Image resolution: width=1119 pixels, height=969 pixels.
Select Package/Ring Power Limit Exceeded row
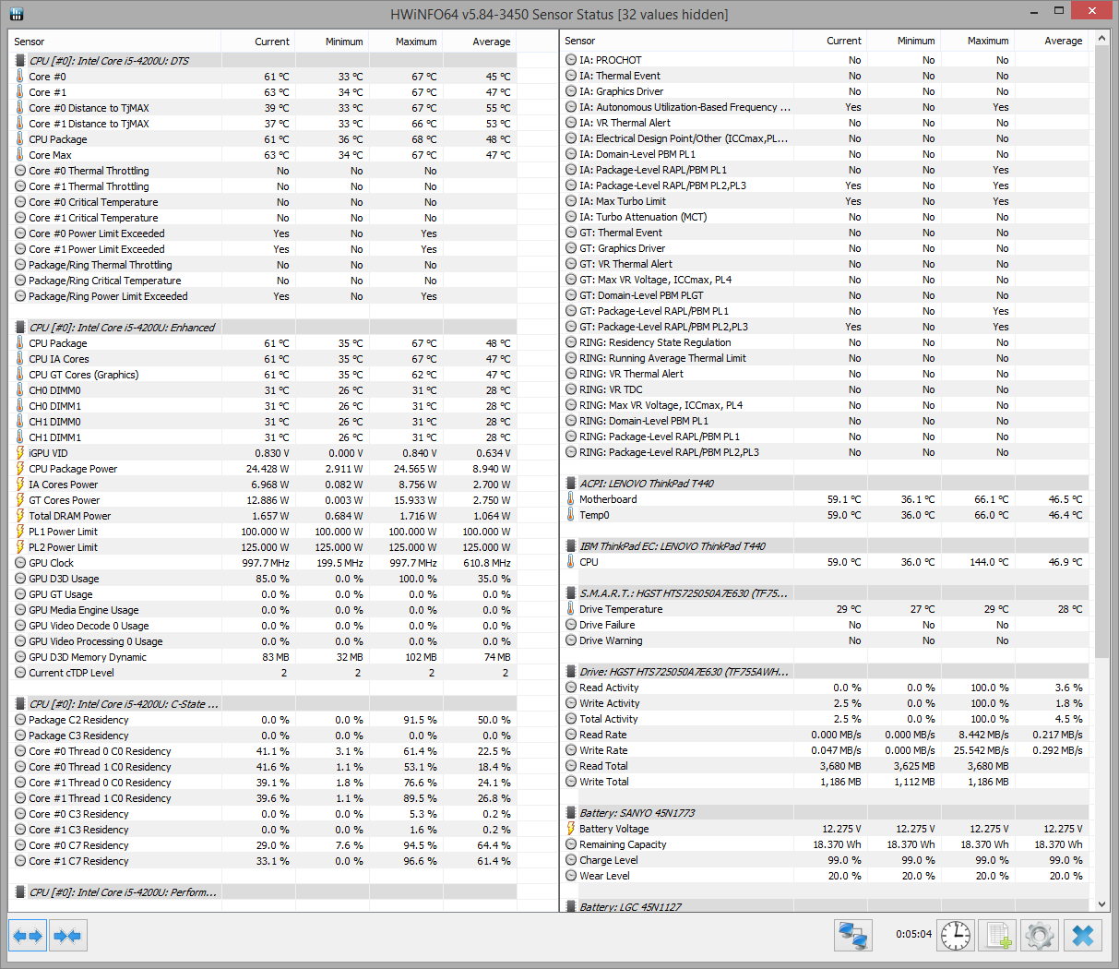pos(263,296)
